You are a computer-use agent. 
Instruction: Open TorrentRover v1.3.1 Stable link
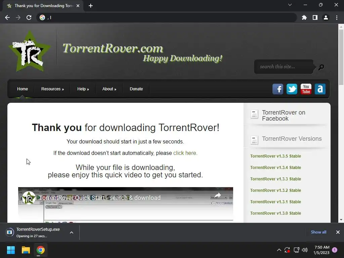point(275,202)
